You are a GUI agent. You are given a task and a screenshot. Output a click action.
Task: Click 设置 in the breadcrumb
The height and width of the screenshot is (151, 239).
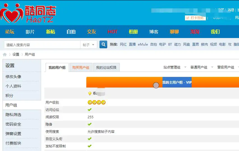tap(16, 55)
